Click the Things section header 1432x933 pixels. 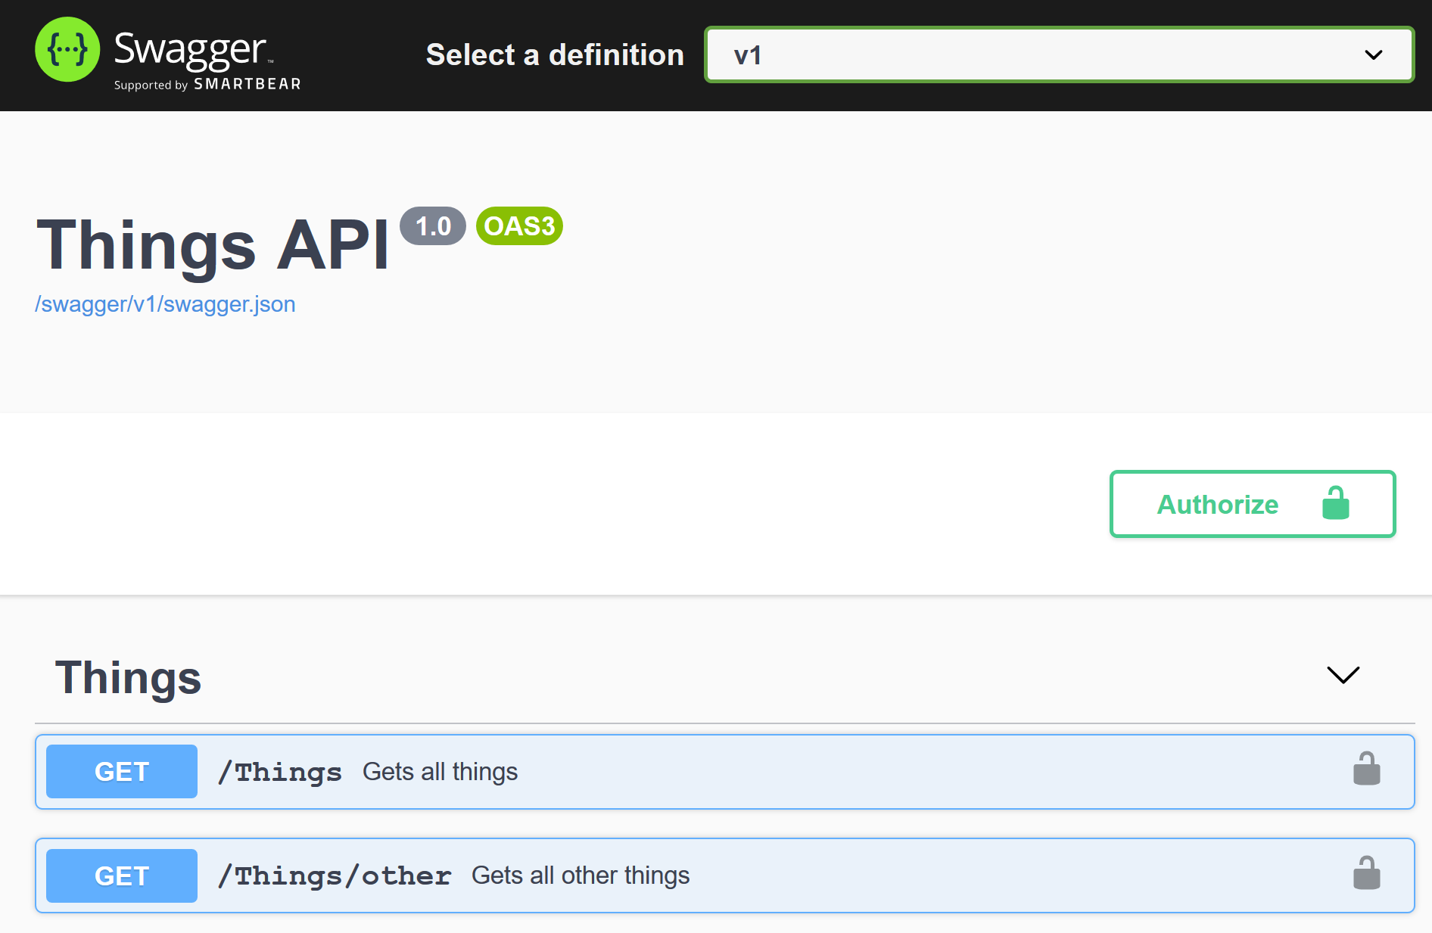point(127,676)
